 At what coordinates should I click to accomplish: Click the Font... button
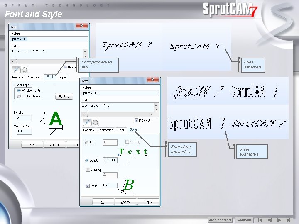pos(64,96)
